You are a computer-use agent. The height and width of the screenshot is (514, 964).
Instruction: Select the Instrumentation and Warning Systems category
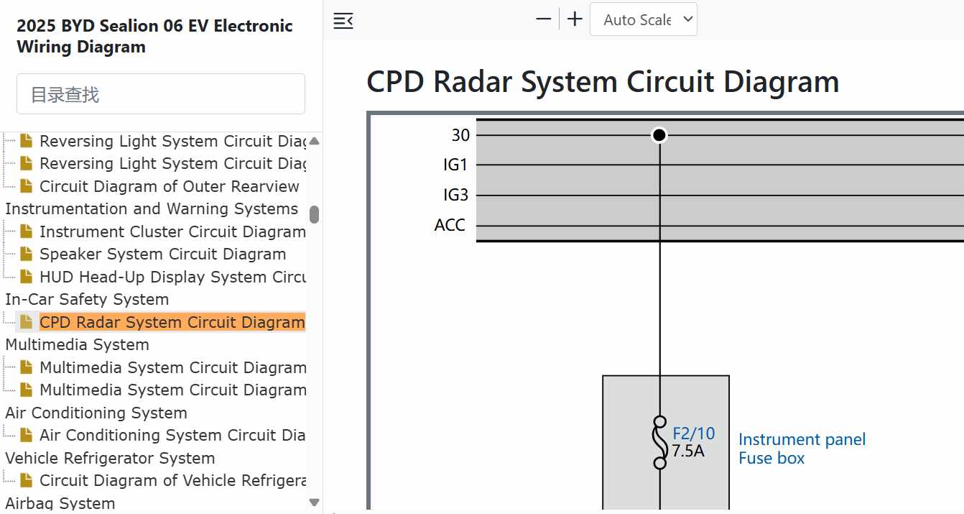coord(152,209)
